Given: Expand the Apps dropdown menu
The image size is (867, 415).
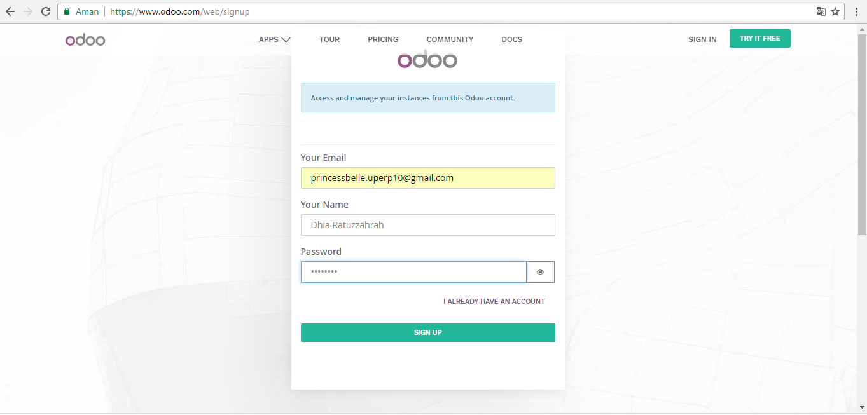Looking at the screenshot, I should 274,39.
